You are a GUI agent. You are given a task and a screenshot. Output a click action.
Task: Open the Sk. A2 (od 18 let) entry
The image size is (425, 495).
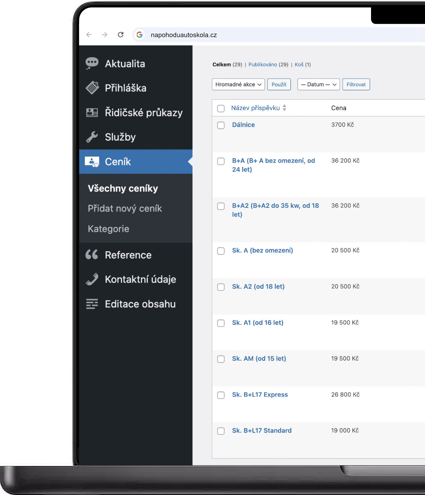[258, 286]
